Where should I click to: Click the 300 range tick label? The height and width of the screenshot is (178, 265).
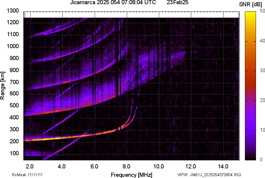point(14,130)
